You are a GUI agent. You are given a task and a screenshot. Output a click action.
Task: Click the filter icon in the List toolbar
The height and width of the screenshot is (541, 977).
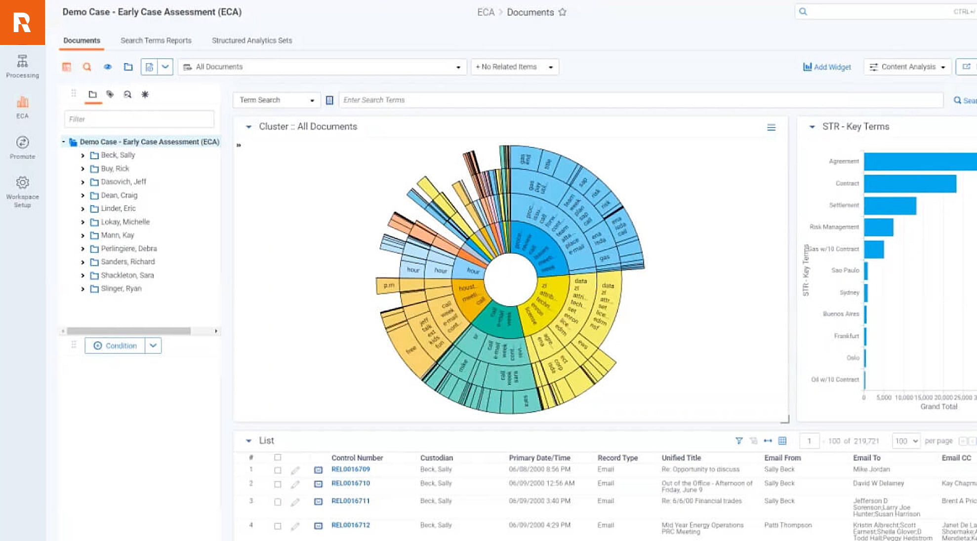[x=739, y=441]
